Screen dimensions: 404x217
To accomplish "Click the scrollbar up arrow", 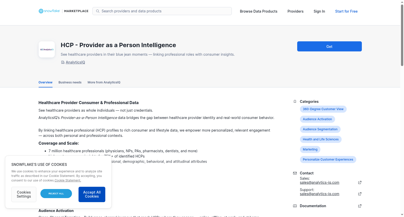I will click(402, 2).
